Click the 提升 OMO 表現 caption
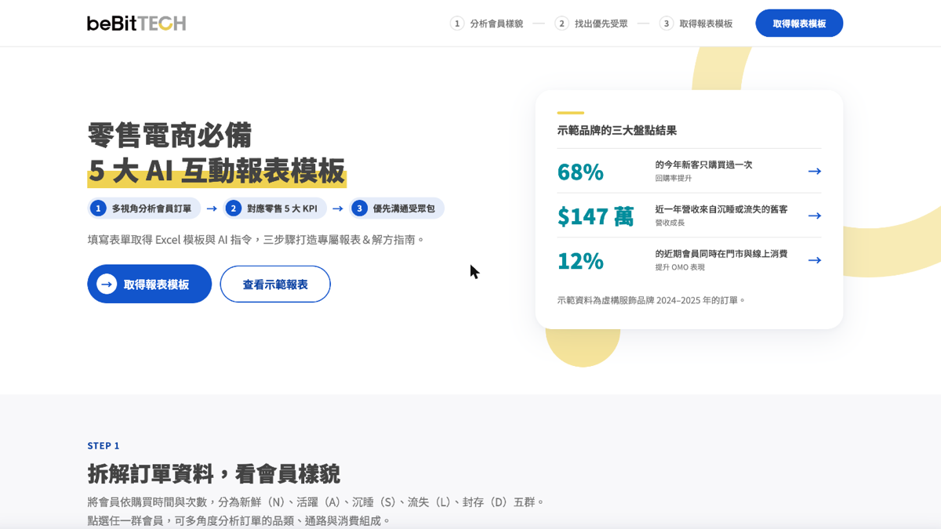941x529 pixels. 680,267
